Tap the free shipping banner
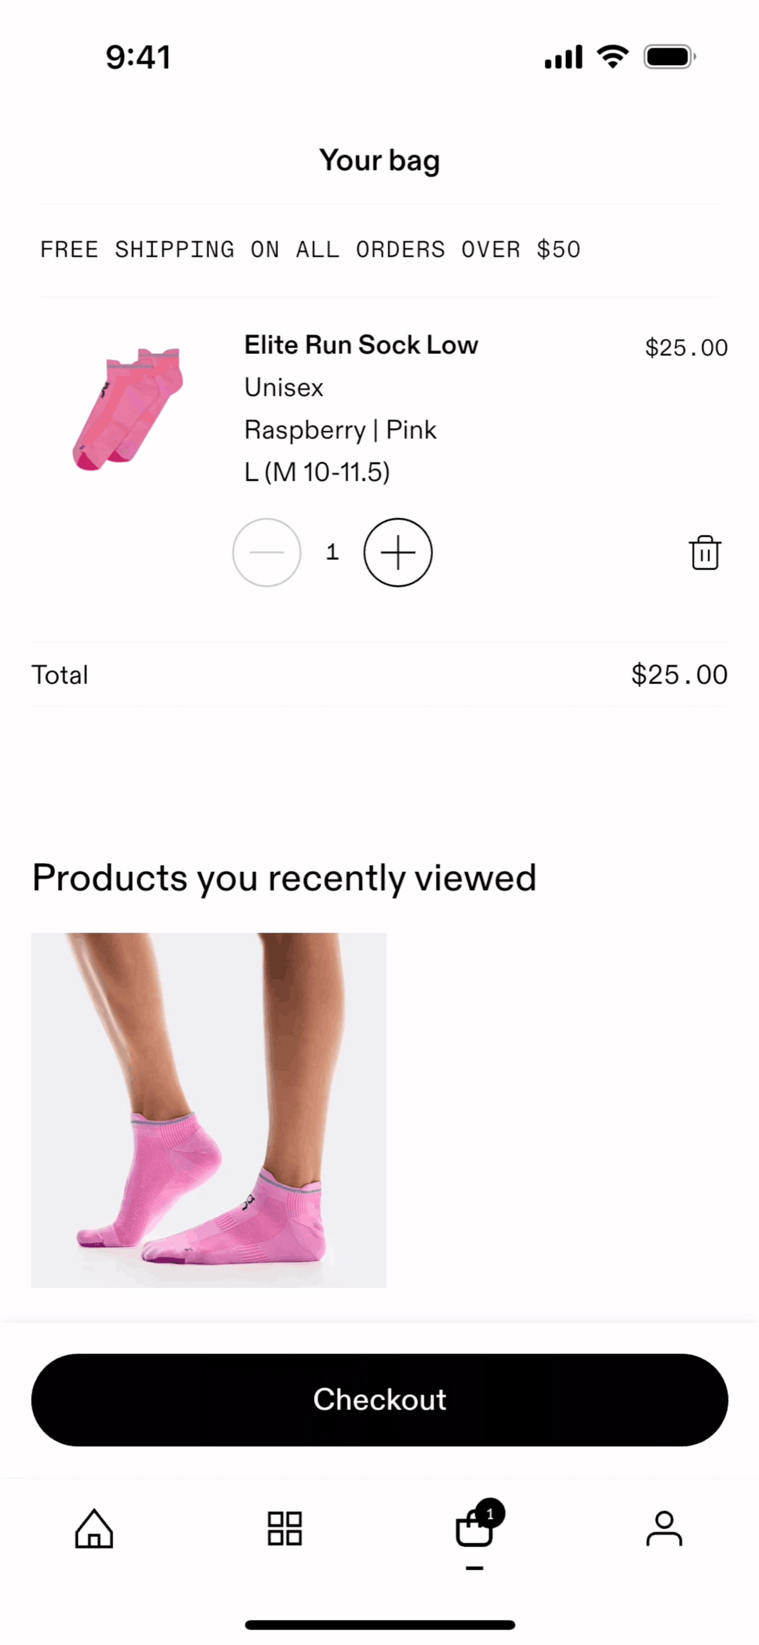Screen dimensions: 759x1645 point(310,249)
